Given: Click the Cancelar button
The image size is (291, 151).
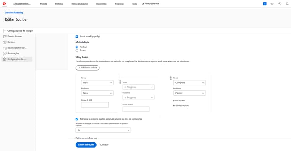Looking at the screenshot, I should [x=104, y=145].
